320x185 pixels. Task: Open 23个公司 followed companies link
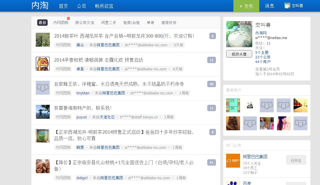click(263, 57)
